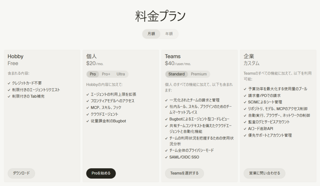Click the カスタム price label

coord(252,63)
